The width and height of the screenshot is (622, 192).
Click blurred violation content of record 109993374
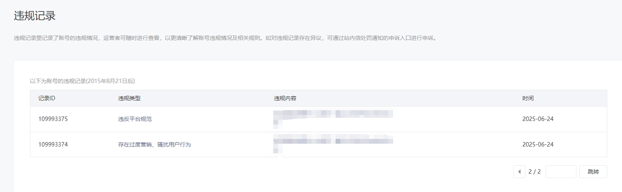pos(333,144)
